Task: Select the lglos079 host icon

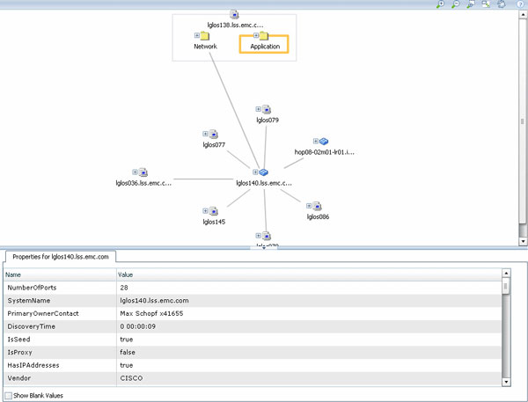Action: click(267, 109)
